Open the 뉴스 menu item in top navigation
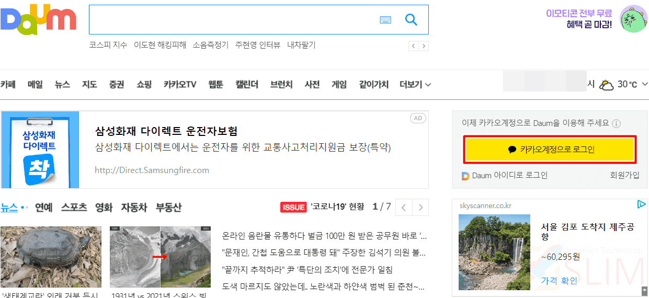Viewport: 649px width, 298px height. (x=62, y=85)
